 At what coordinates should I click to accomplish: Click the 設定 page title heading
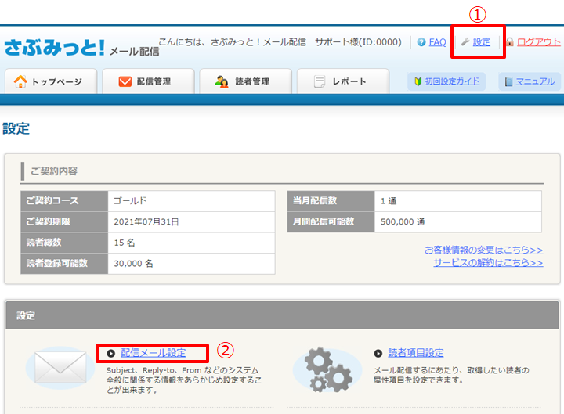[x=16, y=128]
